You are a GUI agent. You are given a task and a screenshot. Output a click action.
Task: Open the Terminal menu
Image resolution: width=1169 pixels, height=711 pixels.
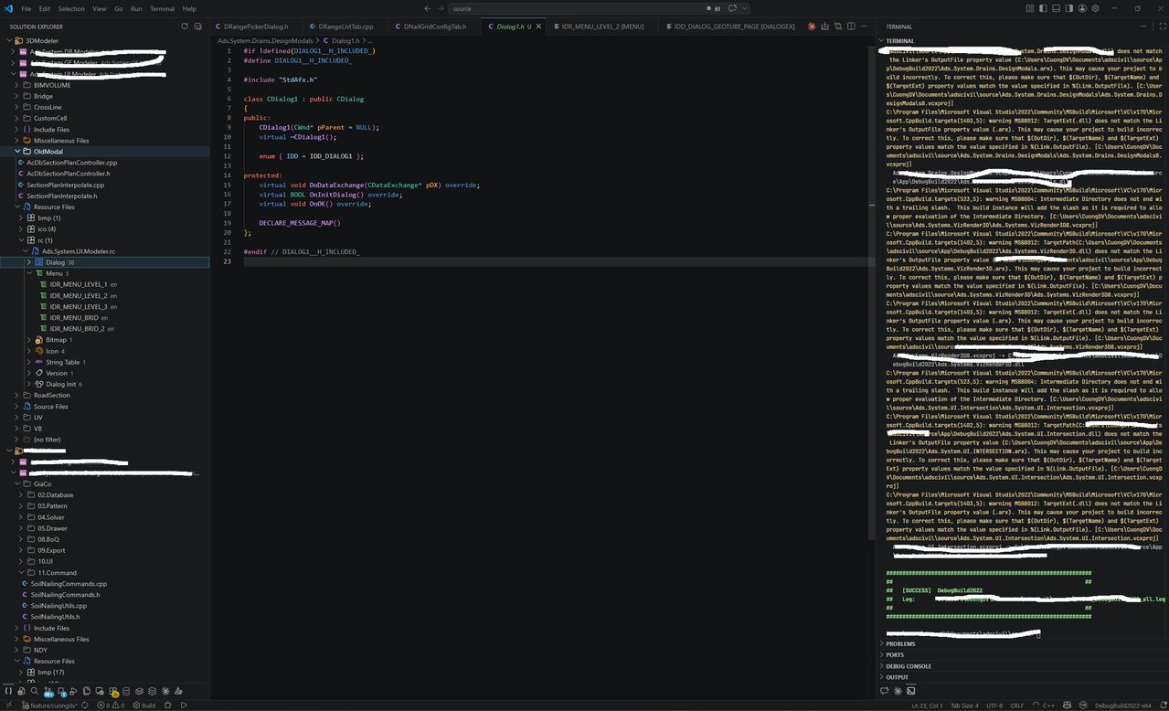[x=163, y=8]
